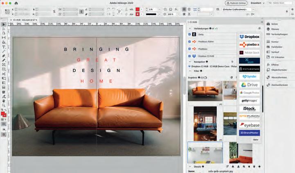Toggle the Dropbox CI HUB connection checkbox
This screenshot has height=173, width=295.
tap(189, 56)
